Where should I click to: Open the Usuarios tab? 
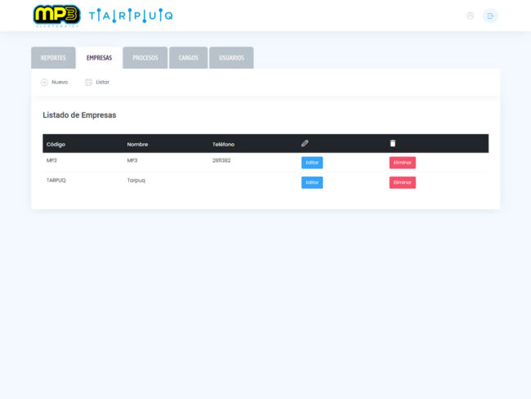(231, 58)
